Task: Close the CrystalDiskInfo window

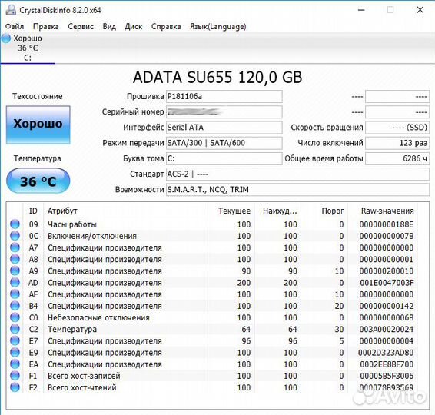Action: 420,10
